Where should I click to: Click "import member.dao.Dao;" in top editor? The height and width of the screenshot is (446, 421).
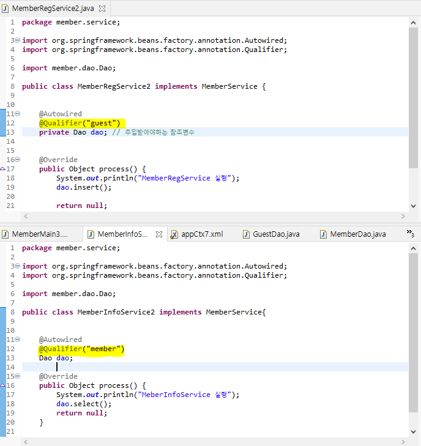click(69, 68)
